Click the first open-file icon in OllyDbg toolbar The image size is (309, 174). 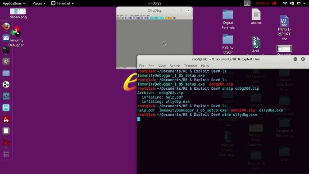point(118,18)
